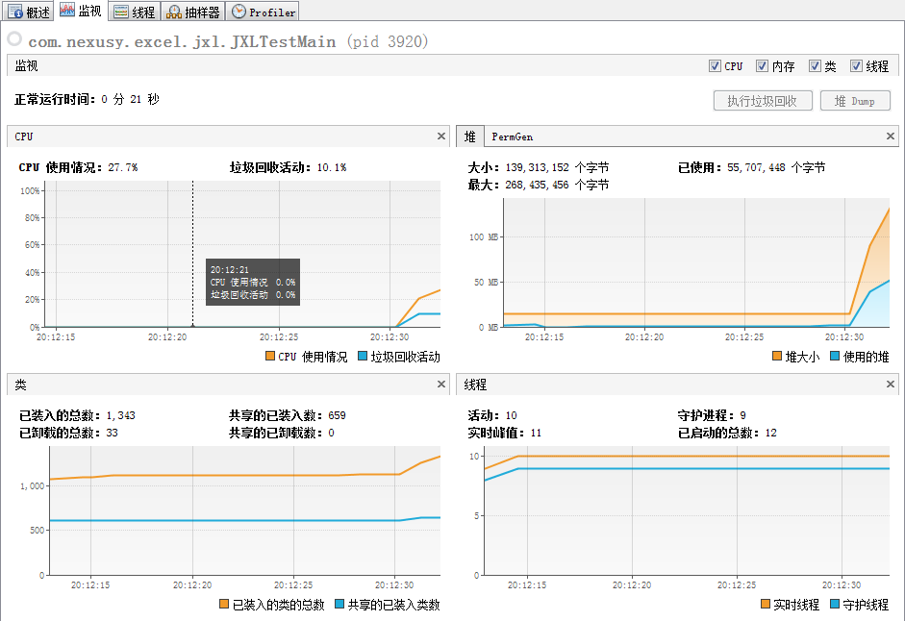
Task: Click the blue 垃圾回收活动 legend swatch
Action: pyautogui.click(x=362, y=356)
